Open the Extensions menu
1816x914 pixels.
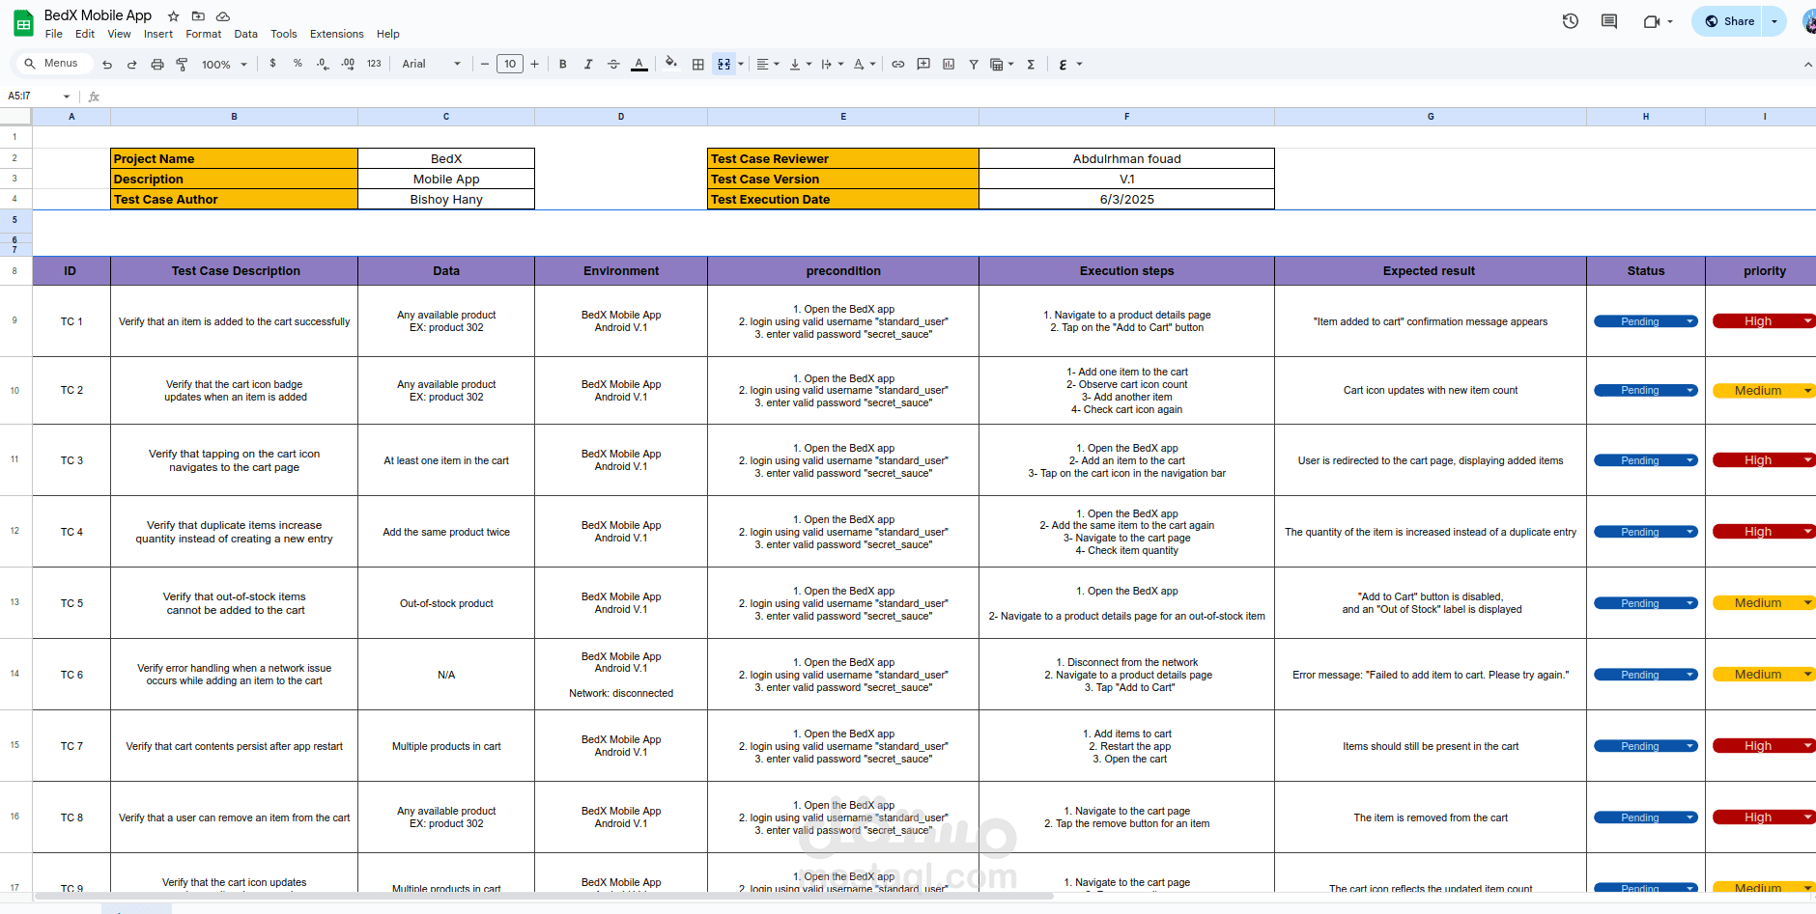[x=337, y=34]
